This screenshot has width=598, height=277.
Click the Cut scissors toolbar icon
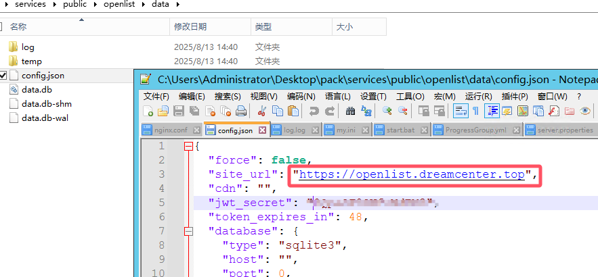point(261,111)
